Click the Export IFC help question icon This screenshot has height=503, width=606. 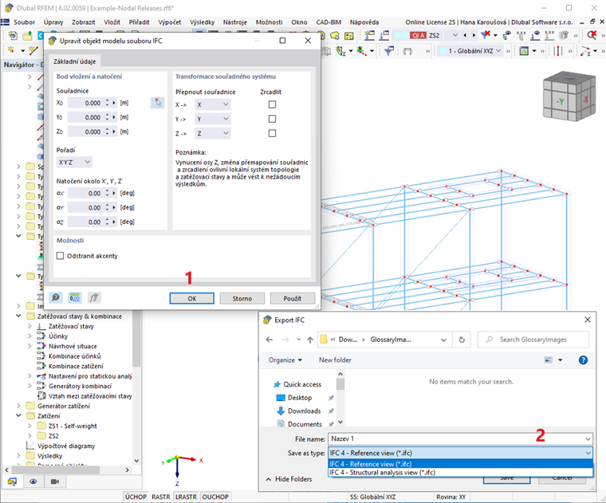coord(583,360)
